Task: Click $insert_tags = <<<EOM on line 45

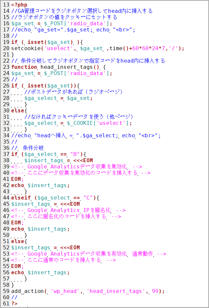Action: pos(46,204)
